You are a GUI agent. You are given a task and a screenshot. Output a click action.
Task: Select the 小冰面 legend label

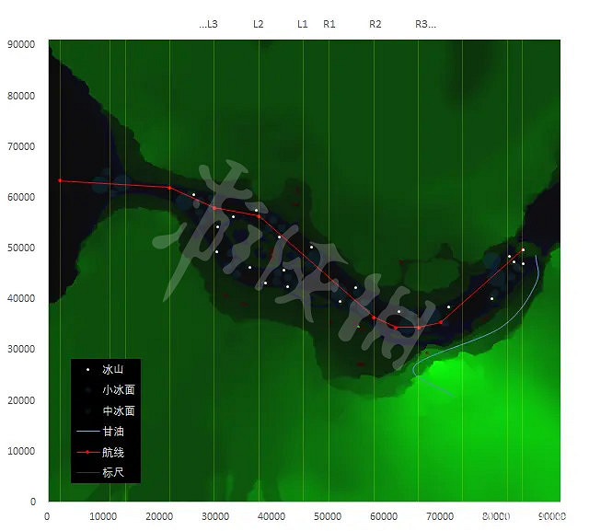click(x=119, y=389)
